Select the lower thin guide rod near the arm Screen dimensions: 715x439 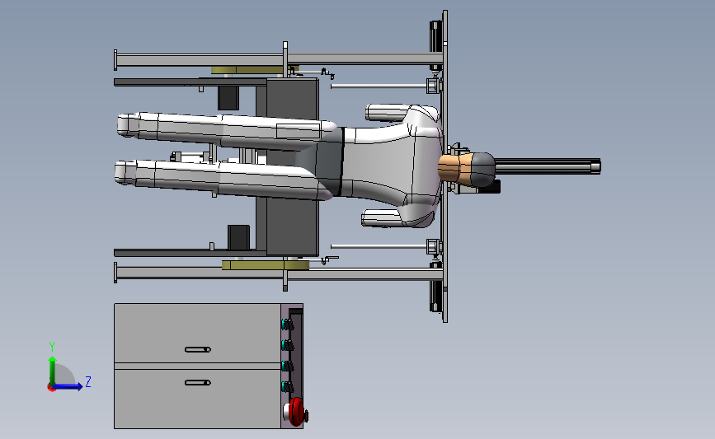click(x=379, y=246)
